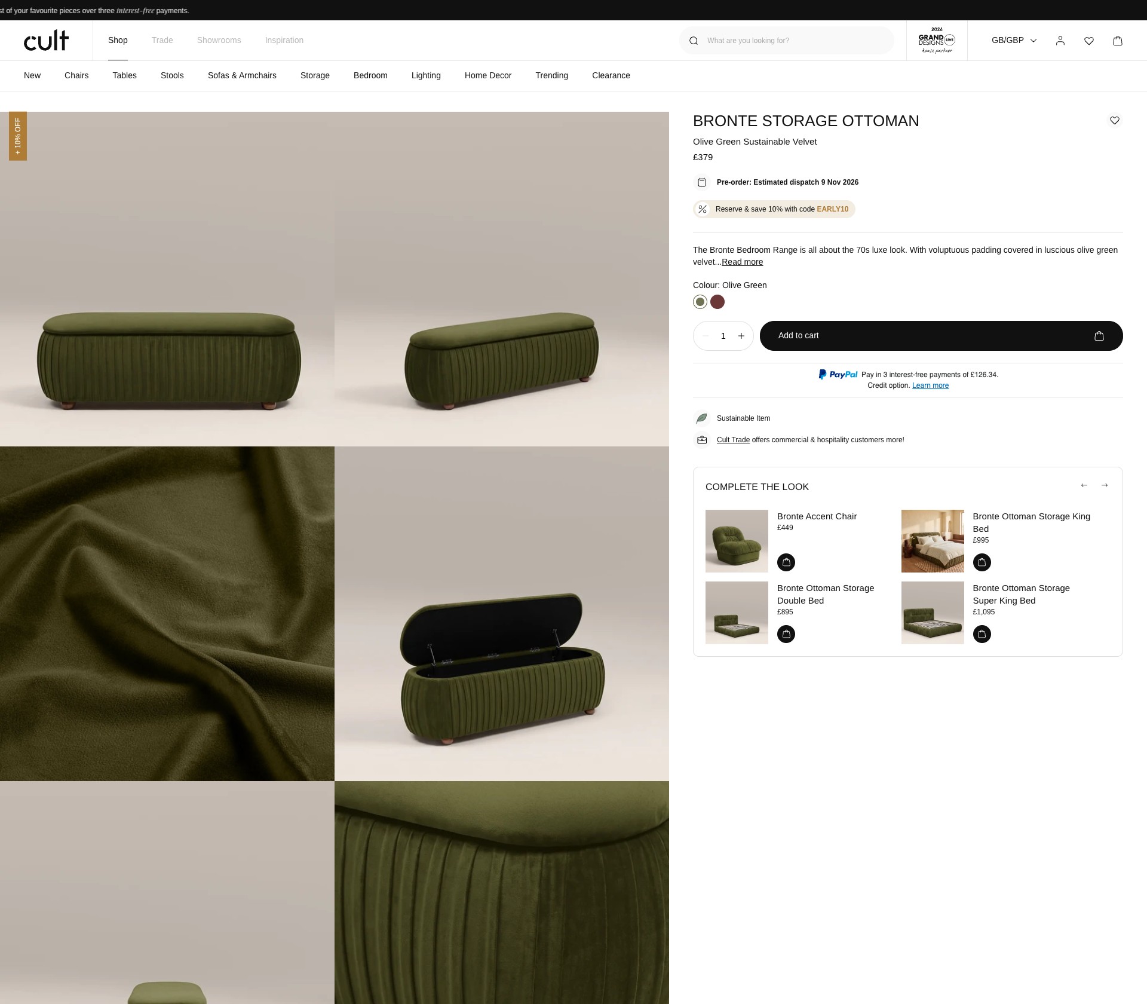Open the Grand Designs Live partner badge
1147x1004 pixels.
[x=937, y=40]
